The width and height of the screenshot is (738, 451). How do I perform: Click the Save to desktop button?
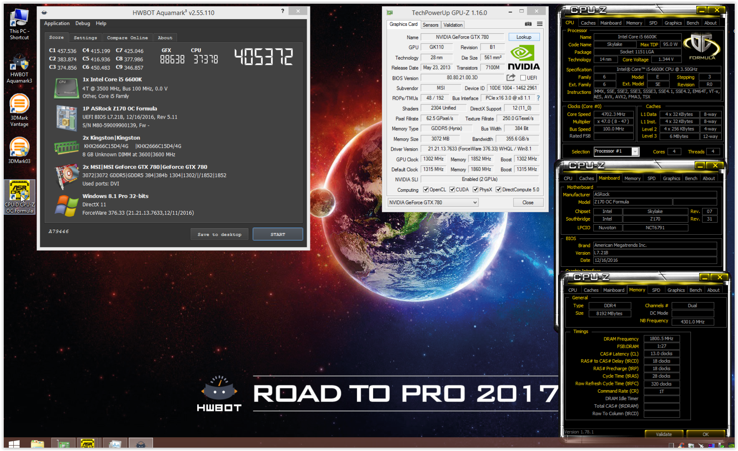pos(219,234)
